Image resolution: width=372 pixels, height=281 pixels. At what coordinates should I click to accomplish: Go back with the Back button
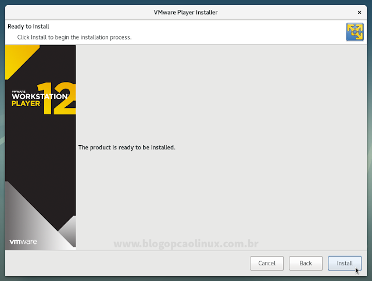click(306, 263)
